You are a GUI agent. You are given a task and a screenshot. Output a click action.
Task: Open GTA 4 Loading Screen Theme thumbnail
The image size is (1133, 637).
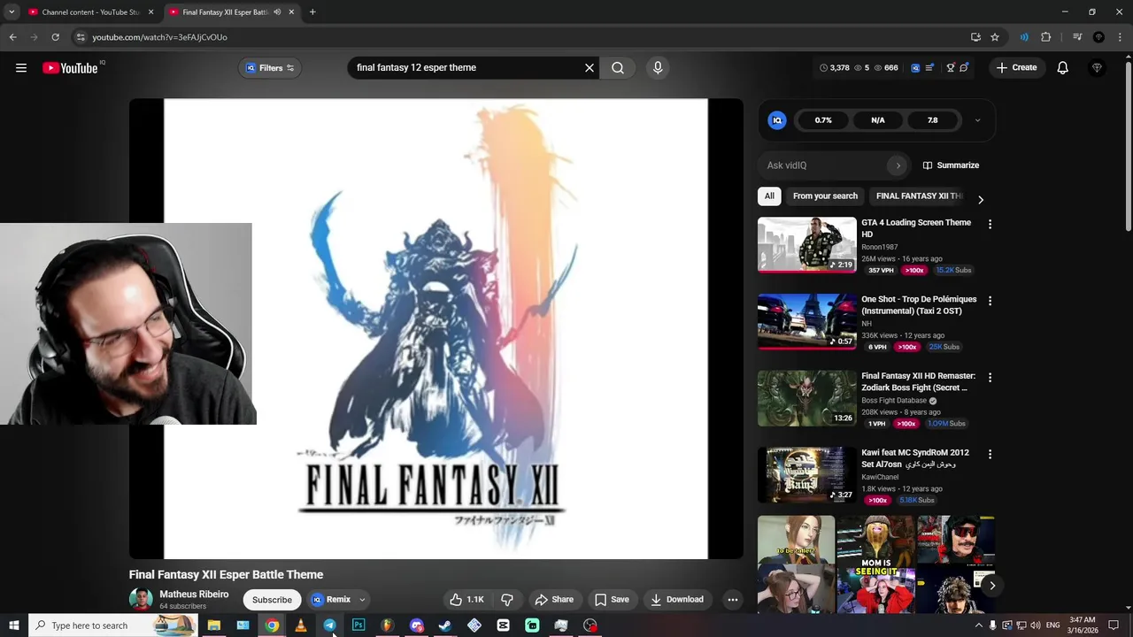click(807, 245)
